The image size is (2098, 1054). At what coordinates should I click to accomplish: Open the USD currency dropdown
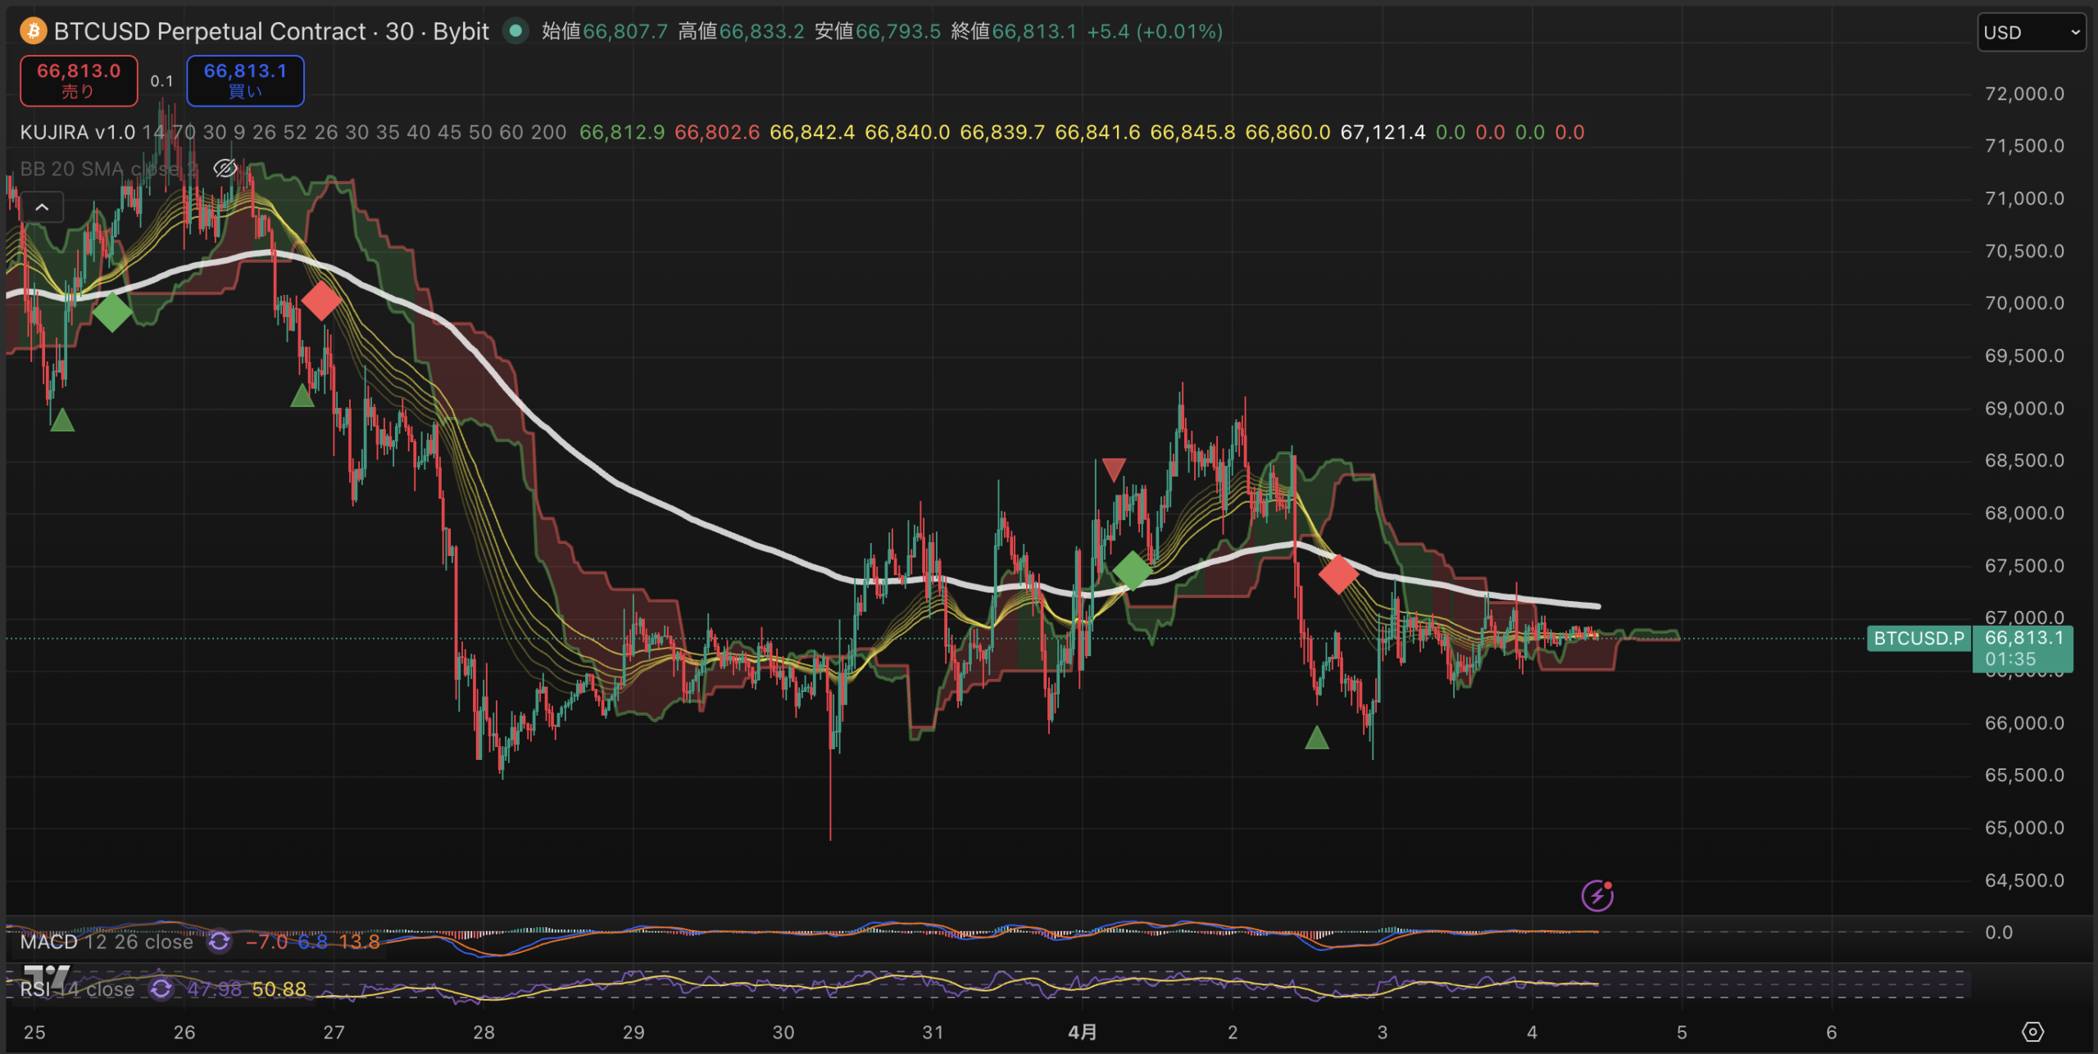tap(2031, 33)
